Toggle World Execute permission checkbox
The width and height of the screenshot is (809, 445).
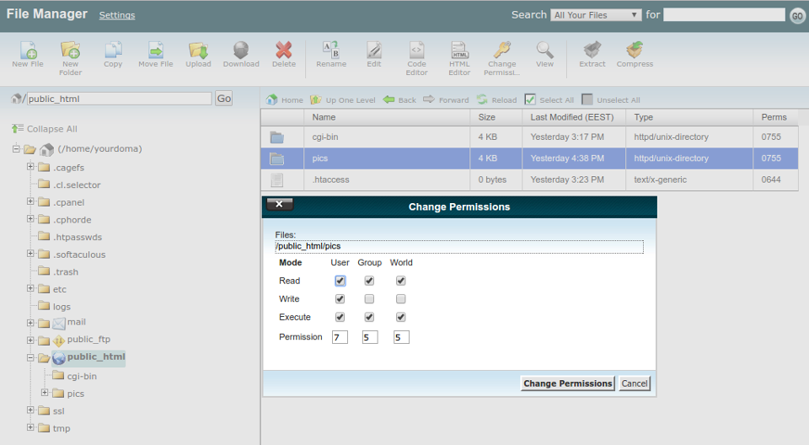(x=401, y=317)
